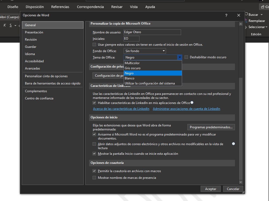This screenshot has width=269, height=201.
Task: Click the Aceptar button
Action: pos(211,189)
